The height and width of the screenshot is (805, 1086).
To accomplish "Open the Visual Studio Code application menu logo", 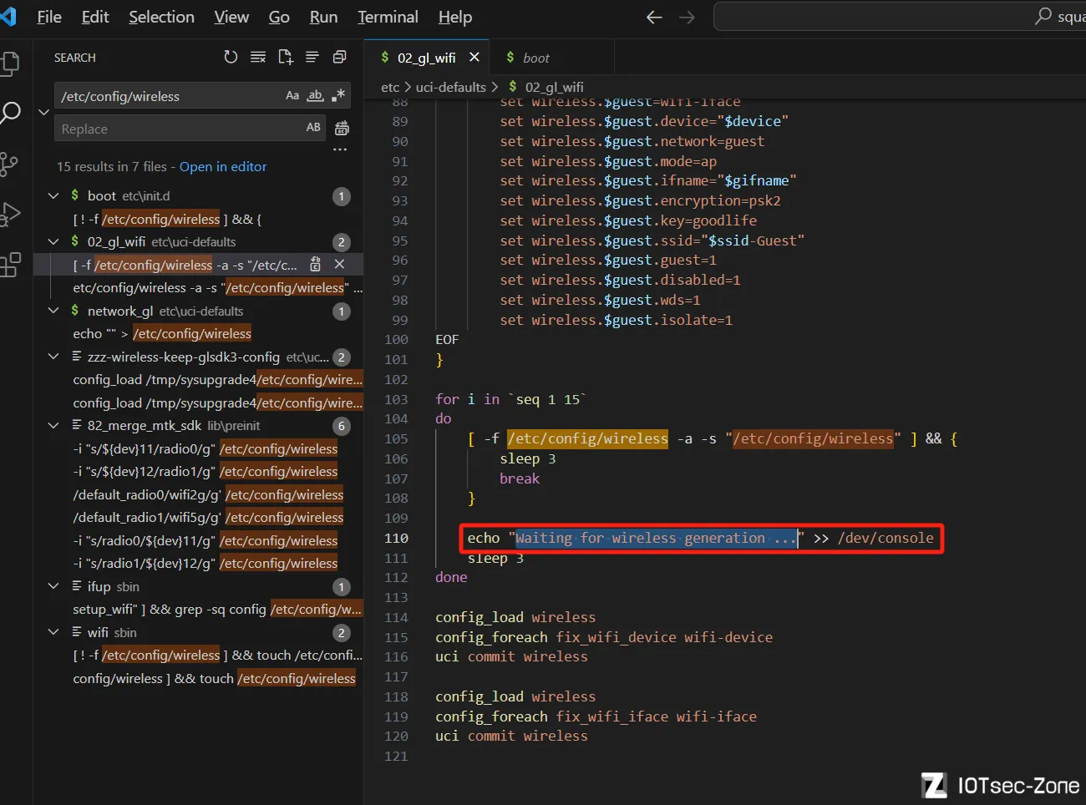I will pyautogui.click(x=8, y=17).
